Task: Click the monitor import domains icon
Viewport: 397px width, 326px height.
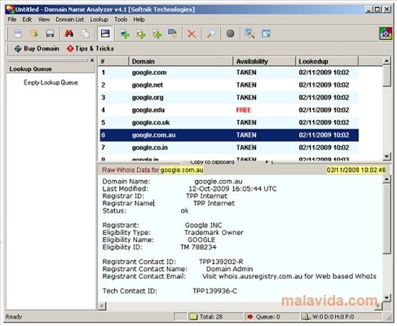Action: (172, 33)
